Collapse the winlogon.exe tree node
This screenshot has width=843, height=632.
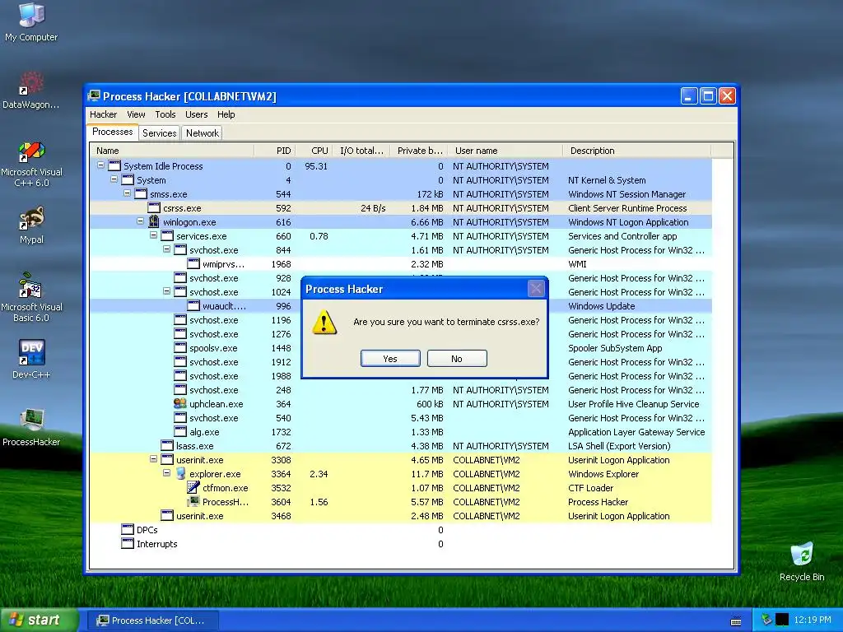click(140, 221)
